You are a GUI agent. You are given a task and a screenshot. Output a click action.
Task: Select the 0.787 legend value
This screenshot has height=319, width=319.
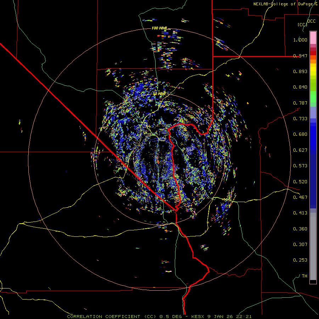point(300,103)
